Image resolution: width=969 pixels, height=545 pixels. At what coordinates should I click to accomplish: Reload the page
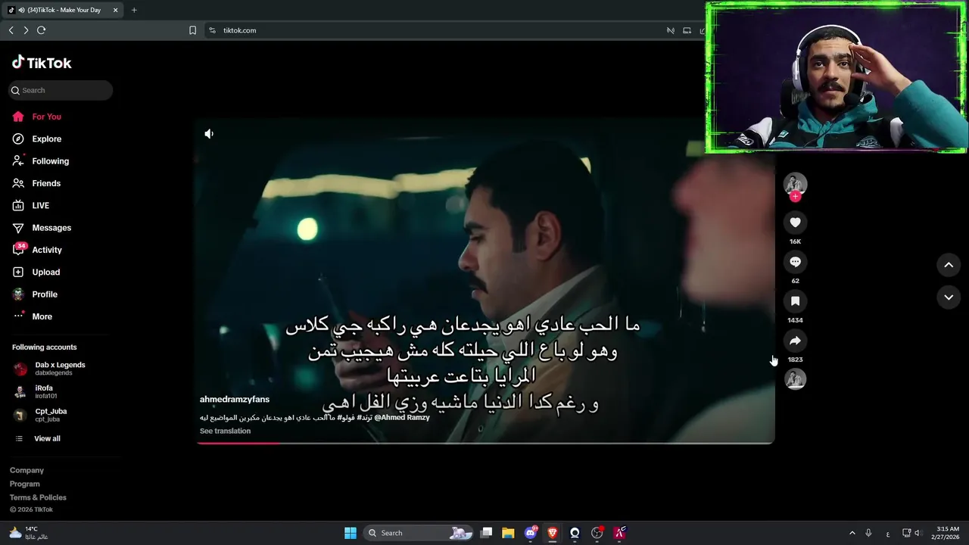(42, 30)
